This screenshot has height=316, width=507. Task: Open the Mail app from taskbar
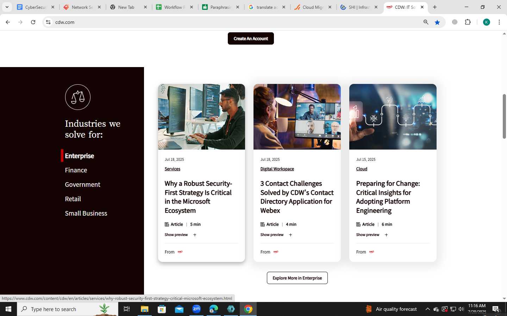click(179, 309)
